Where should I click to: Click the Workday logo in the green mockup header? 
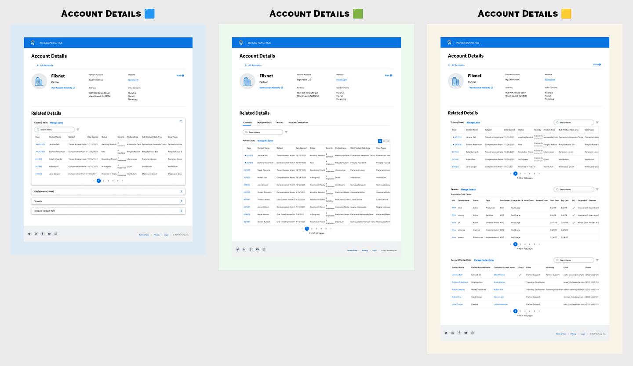(x=241, y=43)
